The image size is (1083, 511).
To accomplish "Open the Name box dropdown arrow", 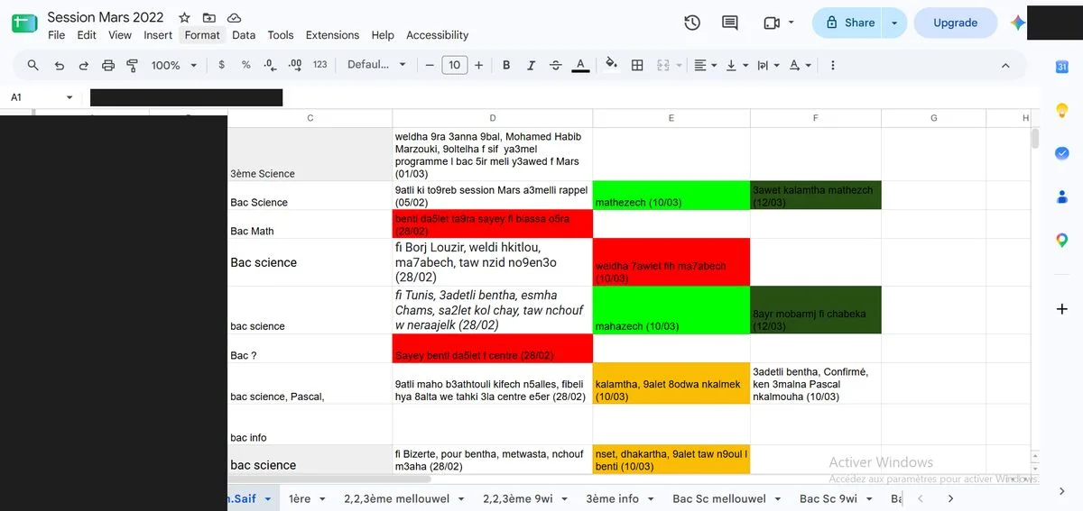I will click(x=69, y=97).
